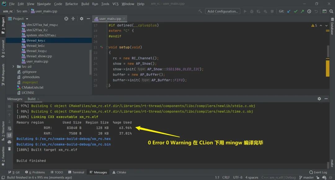Click the Build hammer icon

pyautogui.click(x=200, y=11)
